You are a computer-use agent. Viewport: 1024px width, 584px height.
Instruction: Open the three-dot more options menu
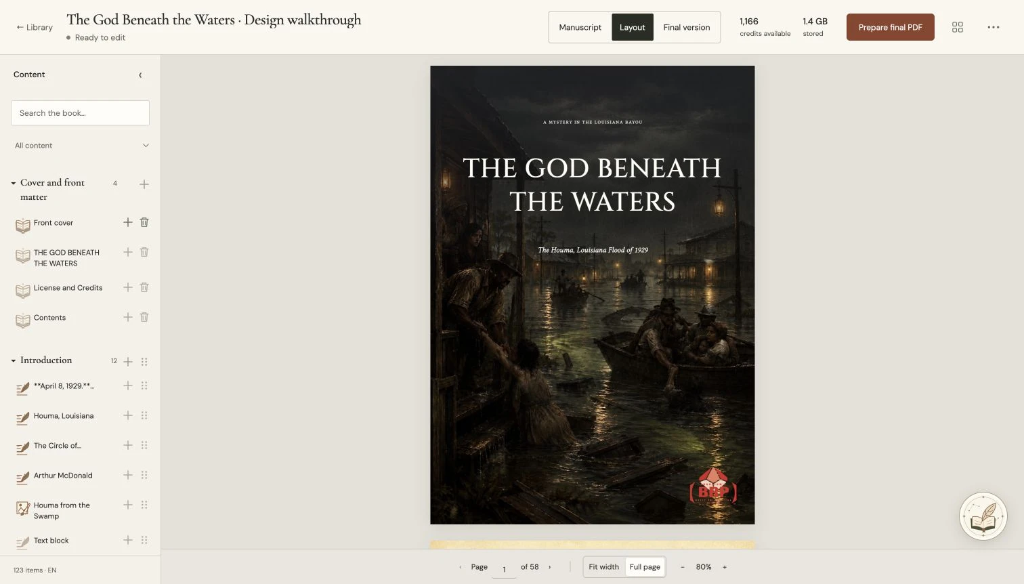[994, 27]
